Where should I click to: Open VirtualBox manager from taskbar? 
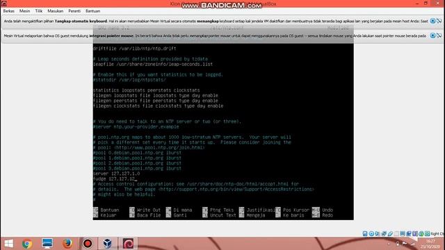click(107, 244)
